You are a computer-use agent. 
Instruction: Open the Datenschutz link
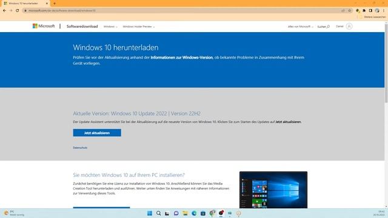click(80, 148)
